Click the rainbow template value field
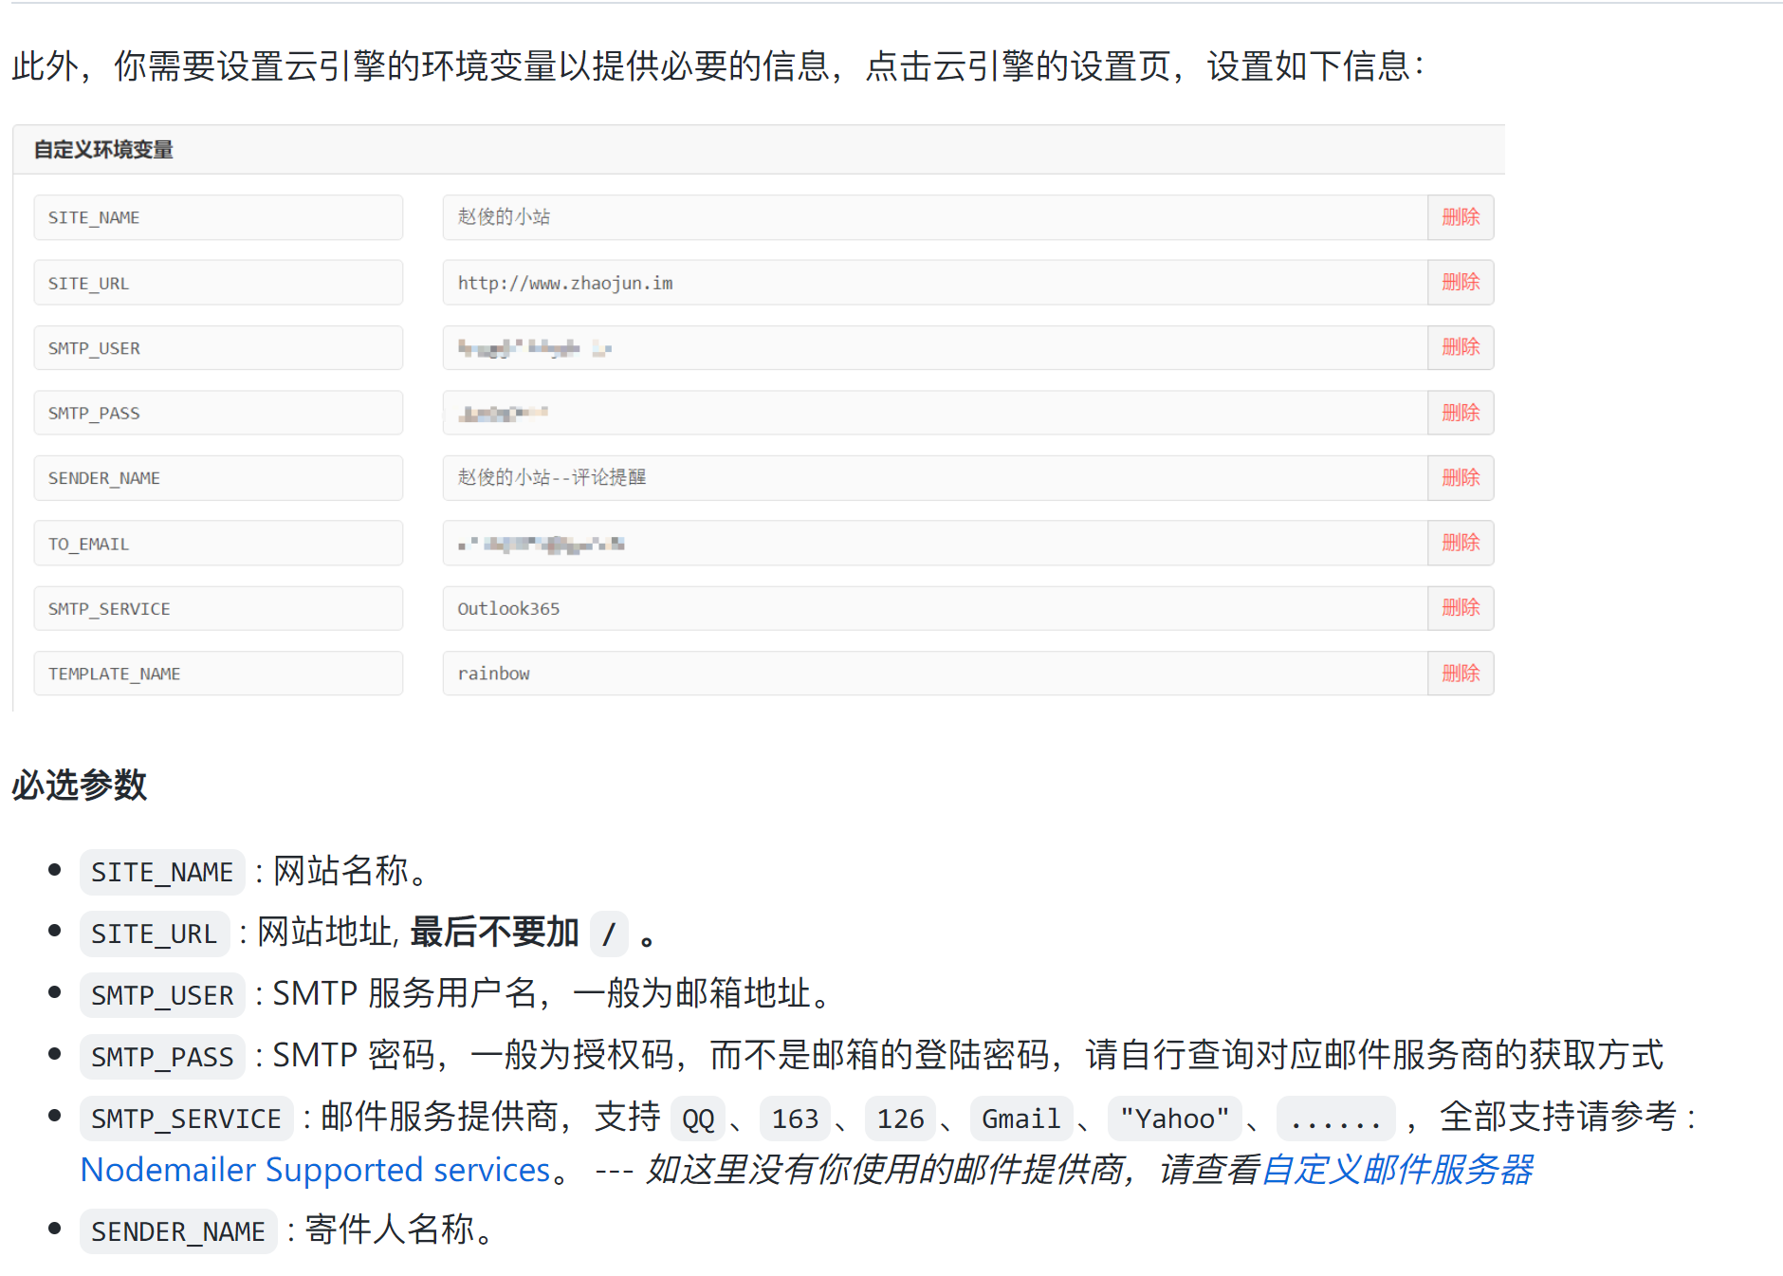 tap(934, 674)
